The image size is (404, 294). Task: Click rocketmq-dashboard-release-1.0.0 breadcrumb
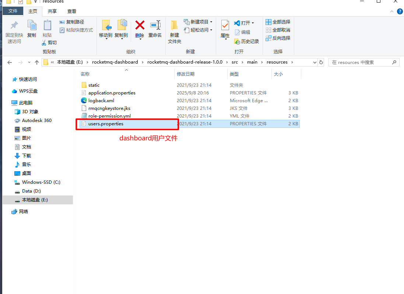coord(185,62)
